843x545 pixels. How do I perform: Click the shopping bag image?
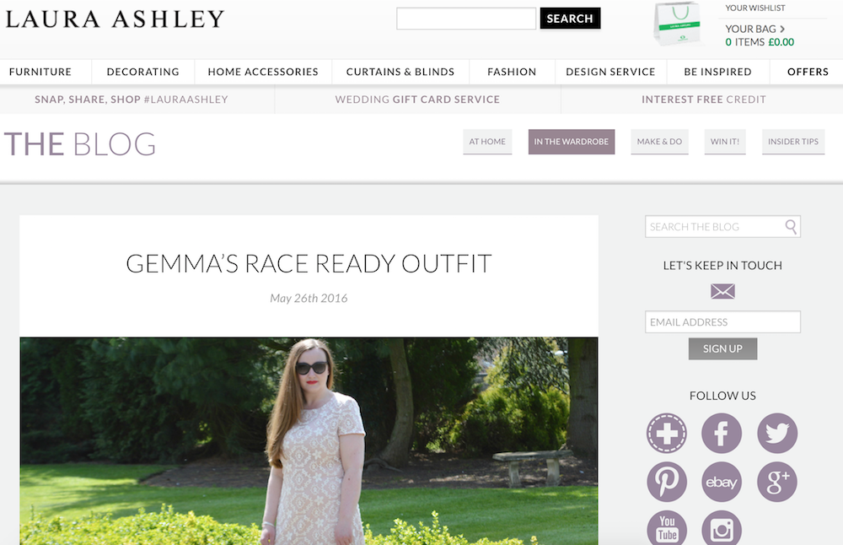click(x=677, y=24)
